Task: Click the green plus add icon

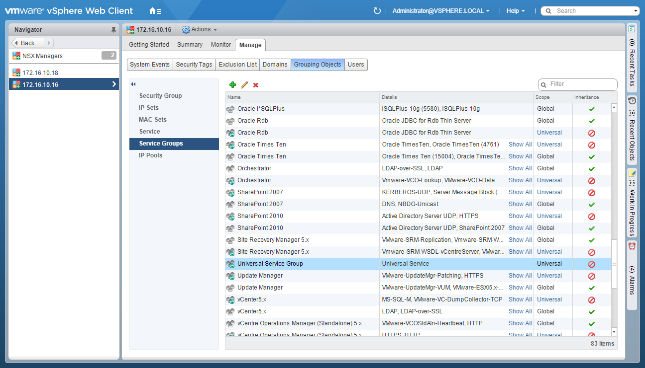Action: point(232,85)
